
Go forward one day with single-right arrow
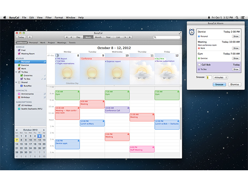point(125,37)
